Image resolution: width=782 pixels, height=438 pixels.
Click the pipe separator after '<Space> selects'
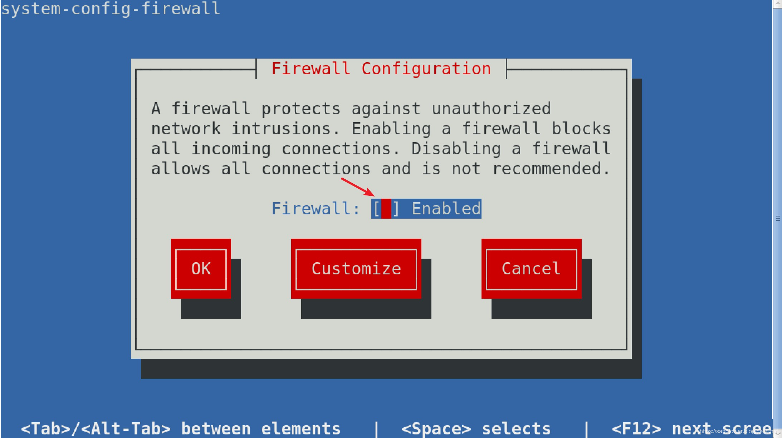click(586, 429)
